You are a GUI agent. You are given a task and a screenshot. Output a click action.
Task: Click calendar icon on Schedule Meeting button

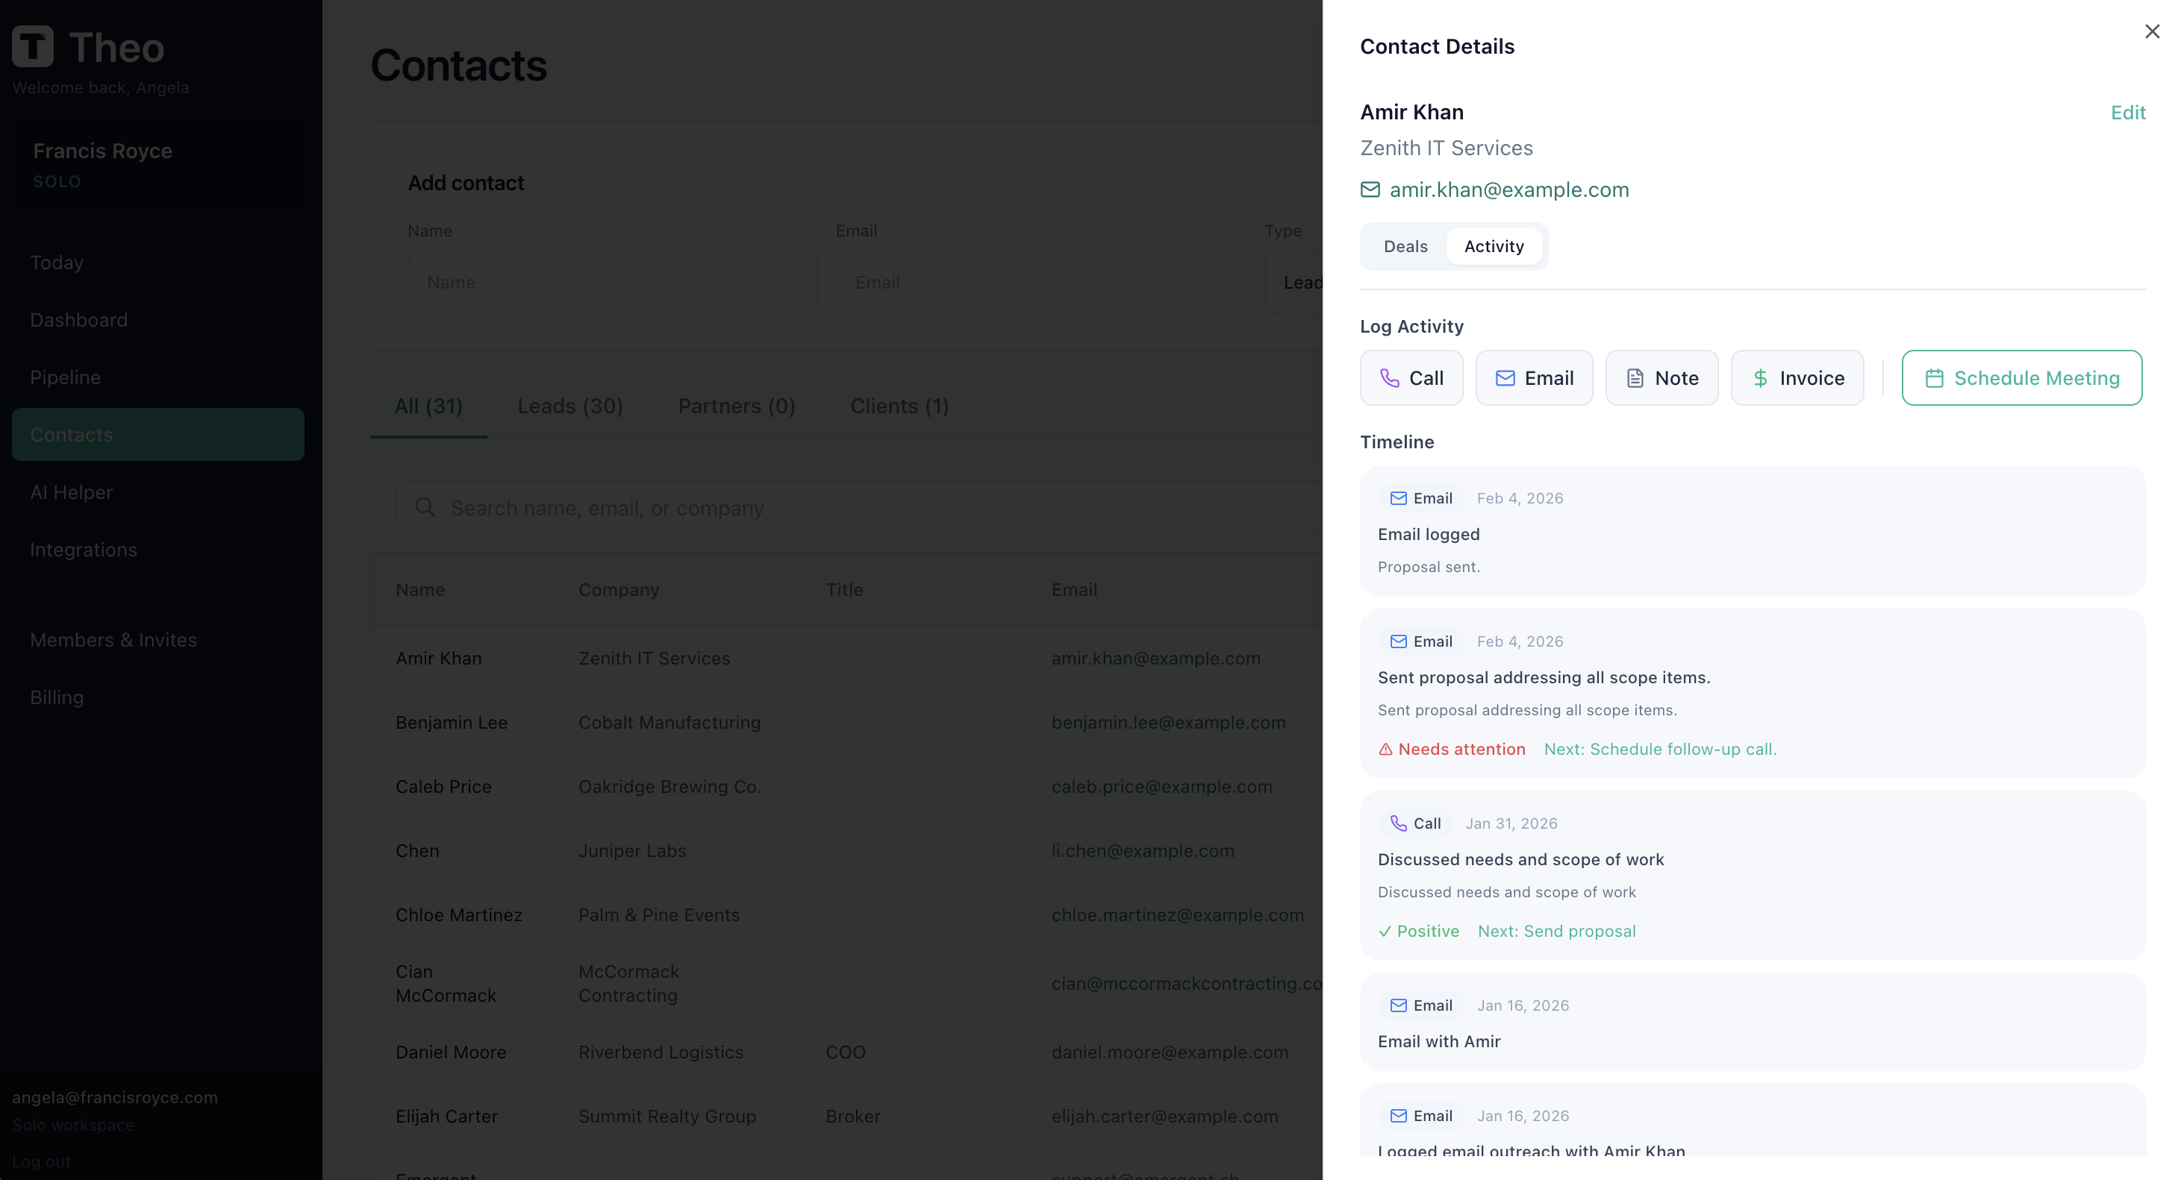tap(1934, 378)
